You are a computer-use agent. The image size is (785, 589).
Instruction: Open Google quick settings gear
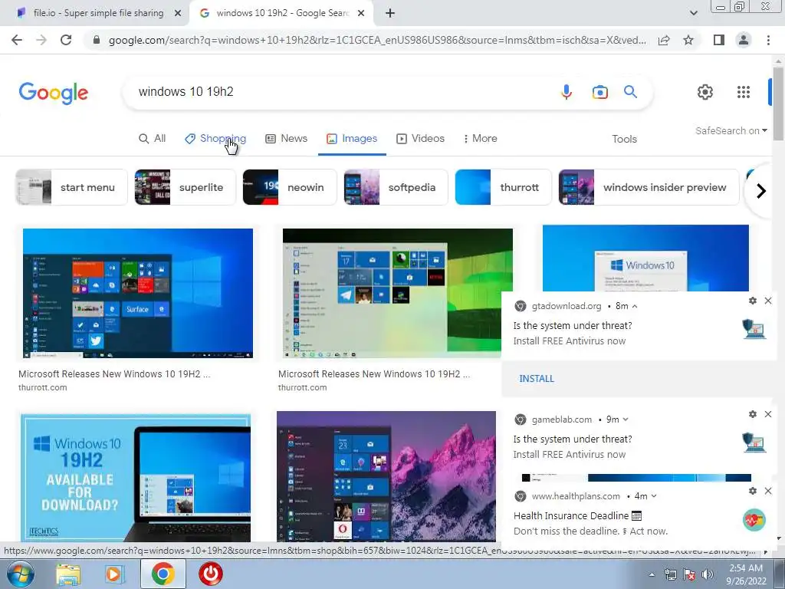coord(705,92)
